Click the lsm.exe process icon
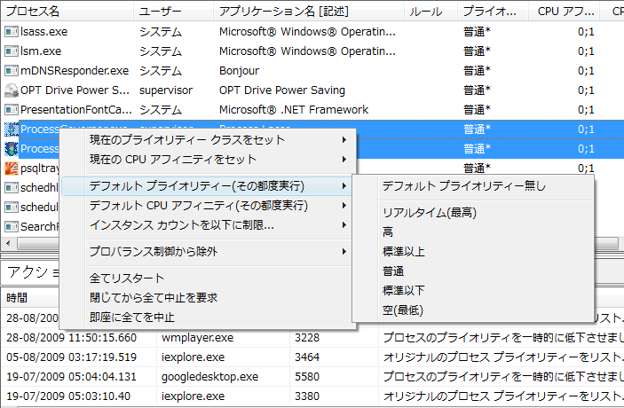This screenshot has height=408, width=624. [12, 51]
